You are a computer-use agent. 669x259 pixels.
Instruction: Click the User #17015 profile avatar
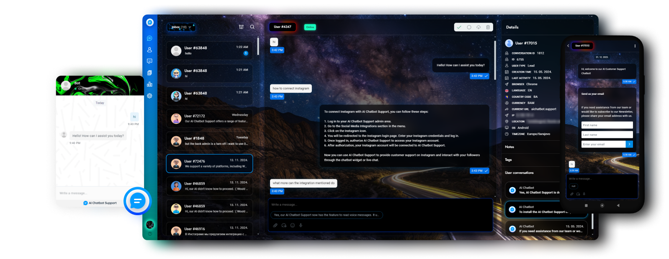click(x=509, y=43)
